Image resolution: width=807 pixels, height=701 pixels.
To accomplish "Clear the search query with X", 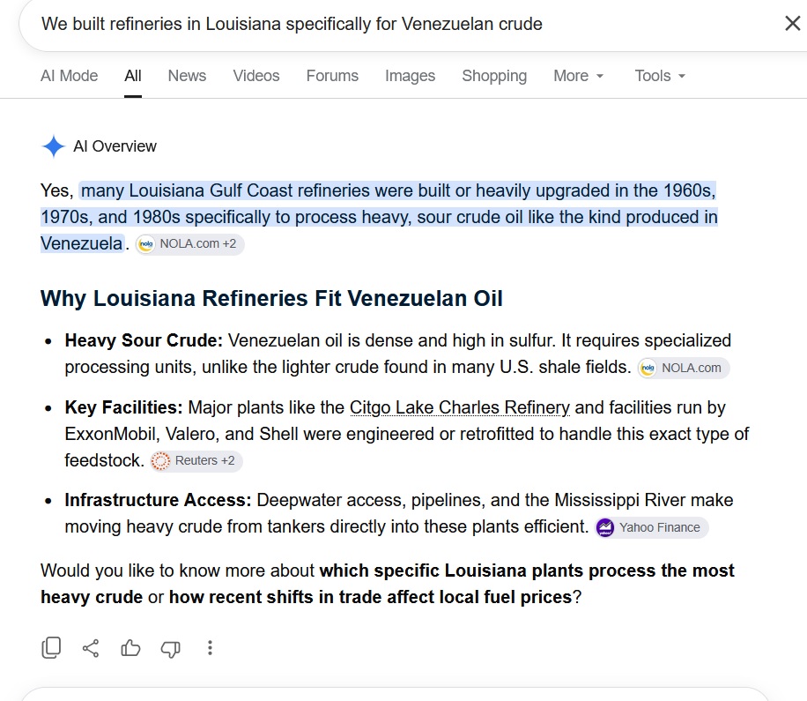I will [793, 23].
